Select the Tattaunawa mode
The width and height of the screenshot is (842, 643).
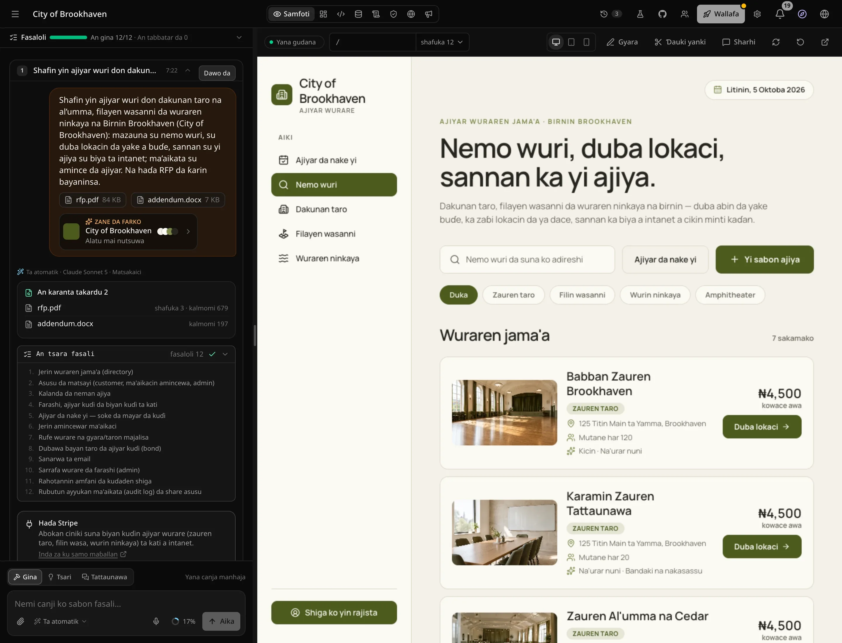point(105,577)
